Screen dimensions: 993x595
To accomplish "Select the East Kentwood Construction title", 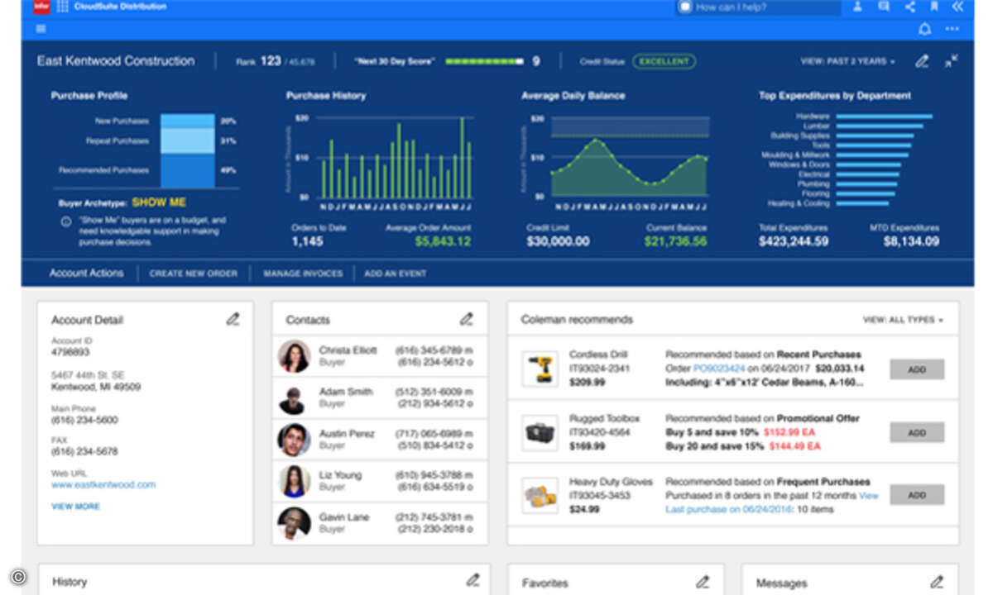I will pyautogui.click(x=116, y=61).
